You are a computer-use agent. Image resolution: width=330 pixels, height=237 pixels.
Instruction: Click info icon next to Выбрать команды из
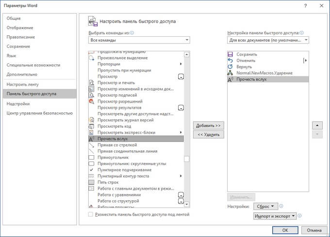click(132, 33)
